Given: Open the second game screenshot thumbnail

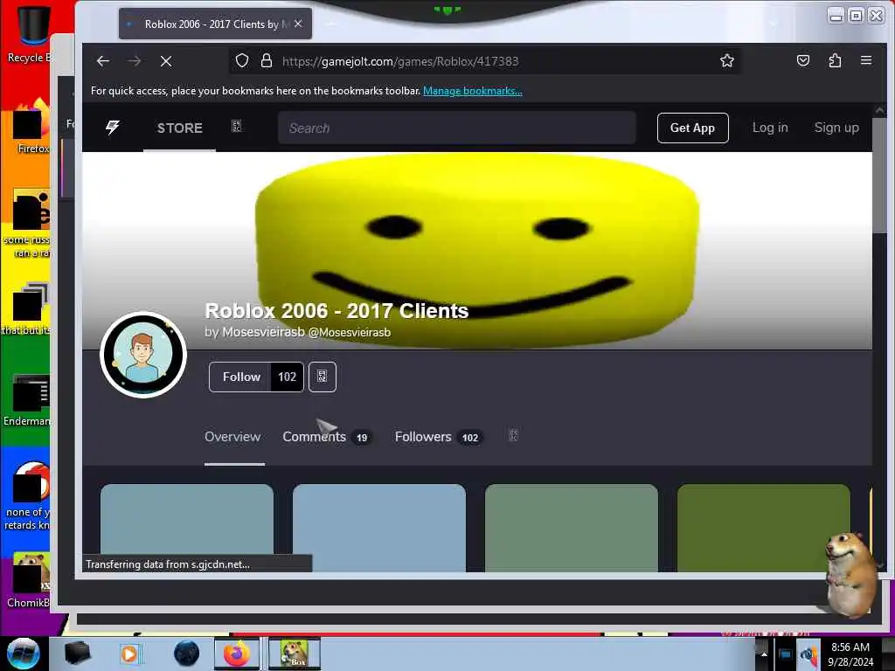Looking at the screenshot, I should point(379,528).
